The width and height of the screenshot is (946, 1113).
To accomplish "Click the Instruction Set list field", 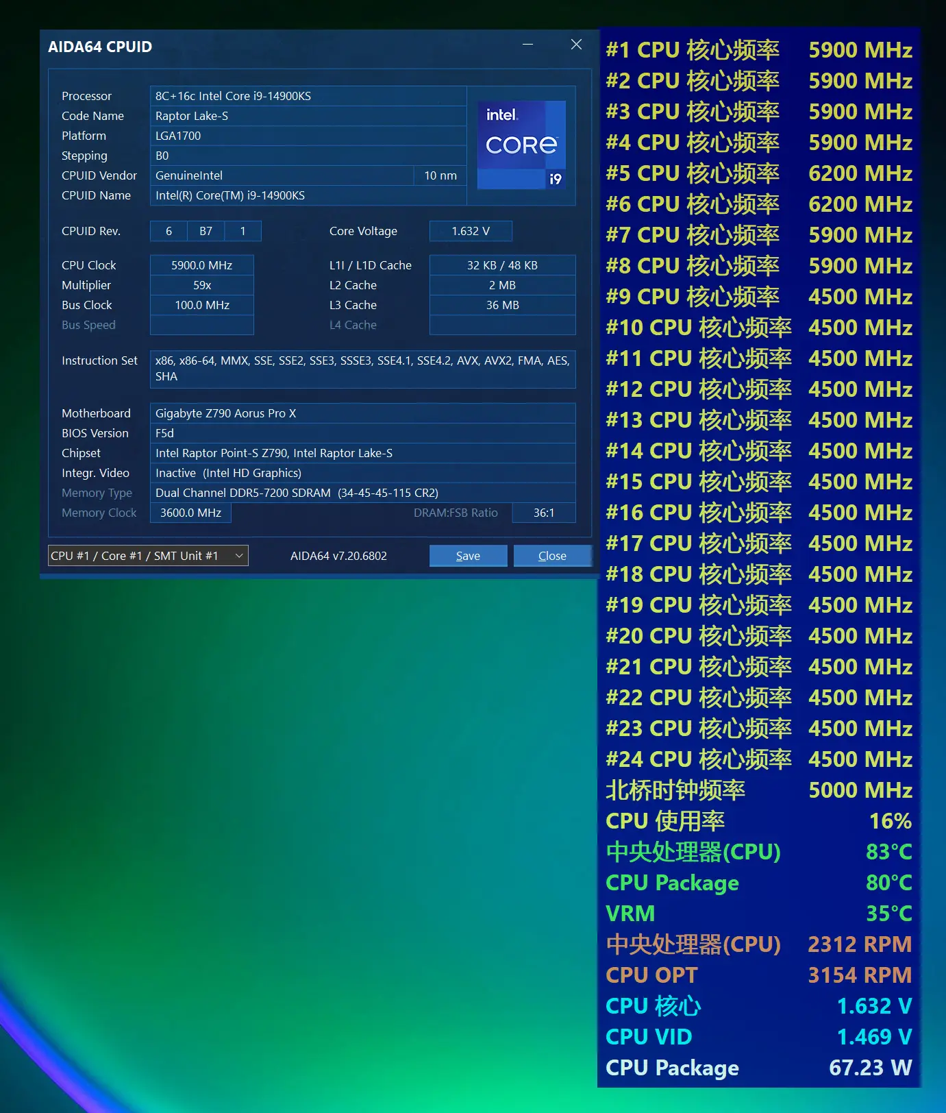I will (x=362, y=369).
